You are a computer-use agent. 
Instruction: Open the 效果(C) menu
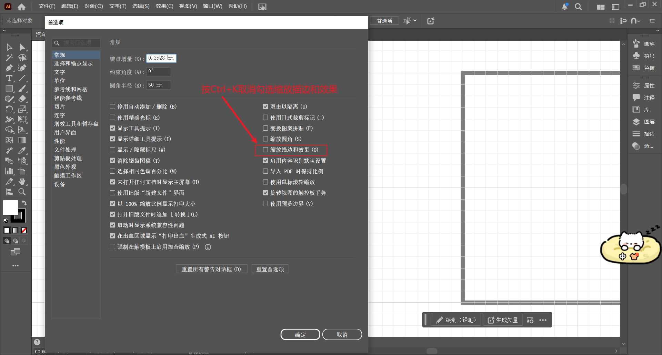[164, 7]
